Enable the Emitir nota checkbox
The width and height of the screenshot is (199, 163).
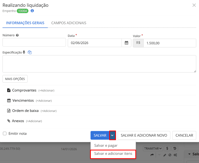[5, 134]
